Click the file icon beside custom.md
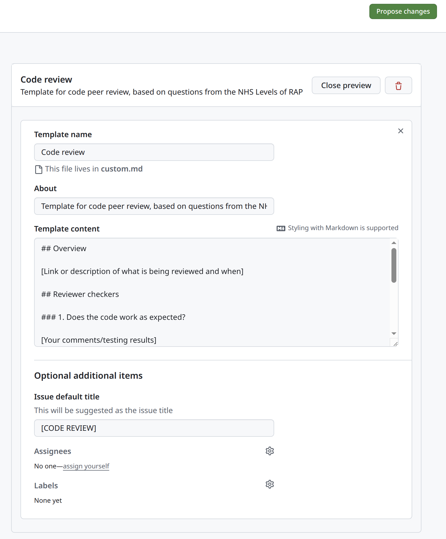 [39, 169]
